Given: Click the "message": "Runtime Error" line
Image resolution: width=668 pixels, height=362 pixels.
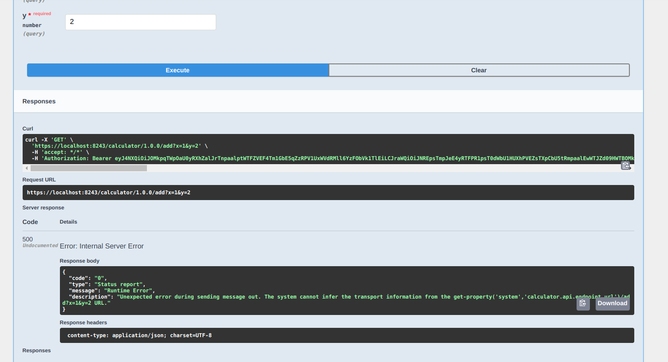Looking at the screenshot, I should 112,291.
